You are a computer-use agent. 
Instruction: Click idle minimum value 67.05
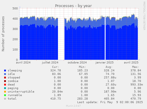83,74
